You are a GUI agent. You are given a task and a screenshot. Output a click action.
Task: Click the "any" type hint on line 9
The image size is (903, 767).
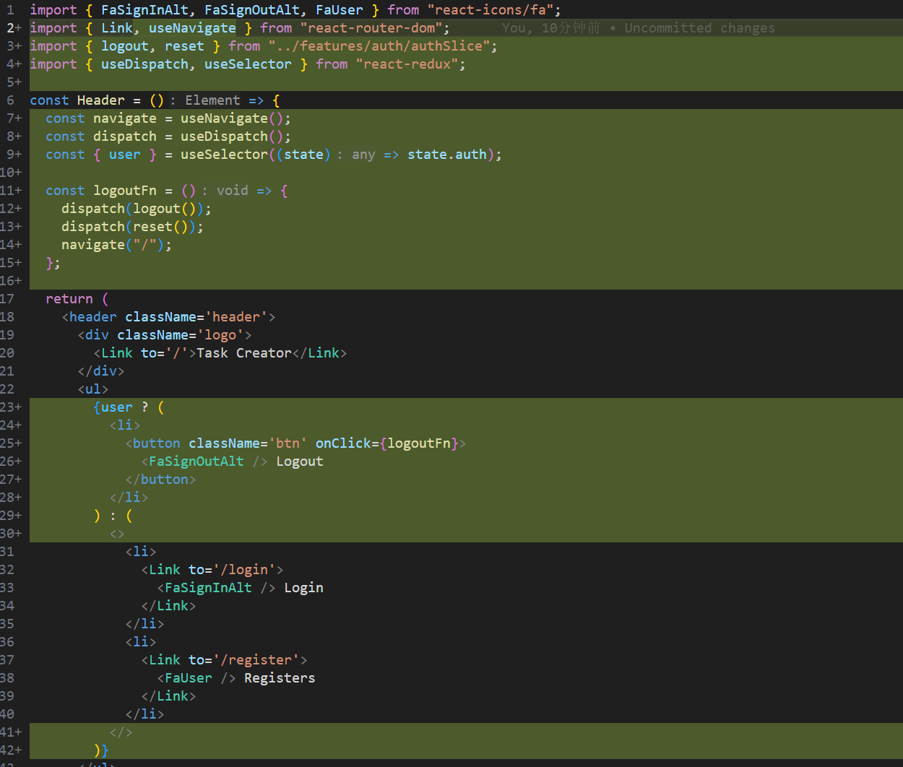363,155
